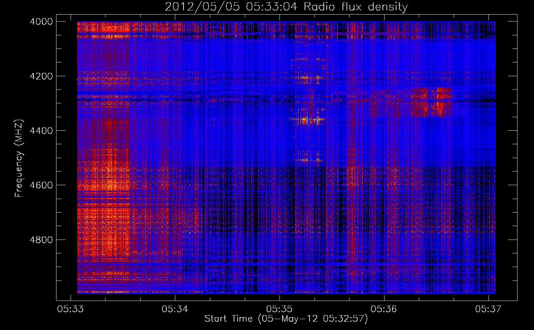534x330 pixels.
Task: Click the 4800 frequency tick label
Action: [41, 240]
